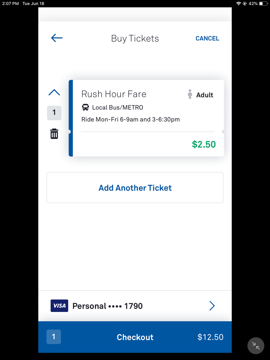Tap the cart count badge in checkout bar
The height and width of the screenshot is (360, 270).
click(54, 337)
